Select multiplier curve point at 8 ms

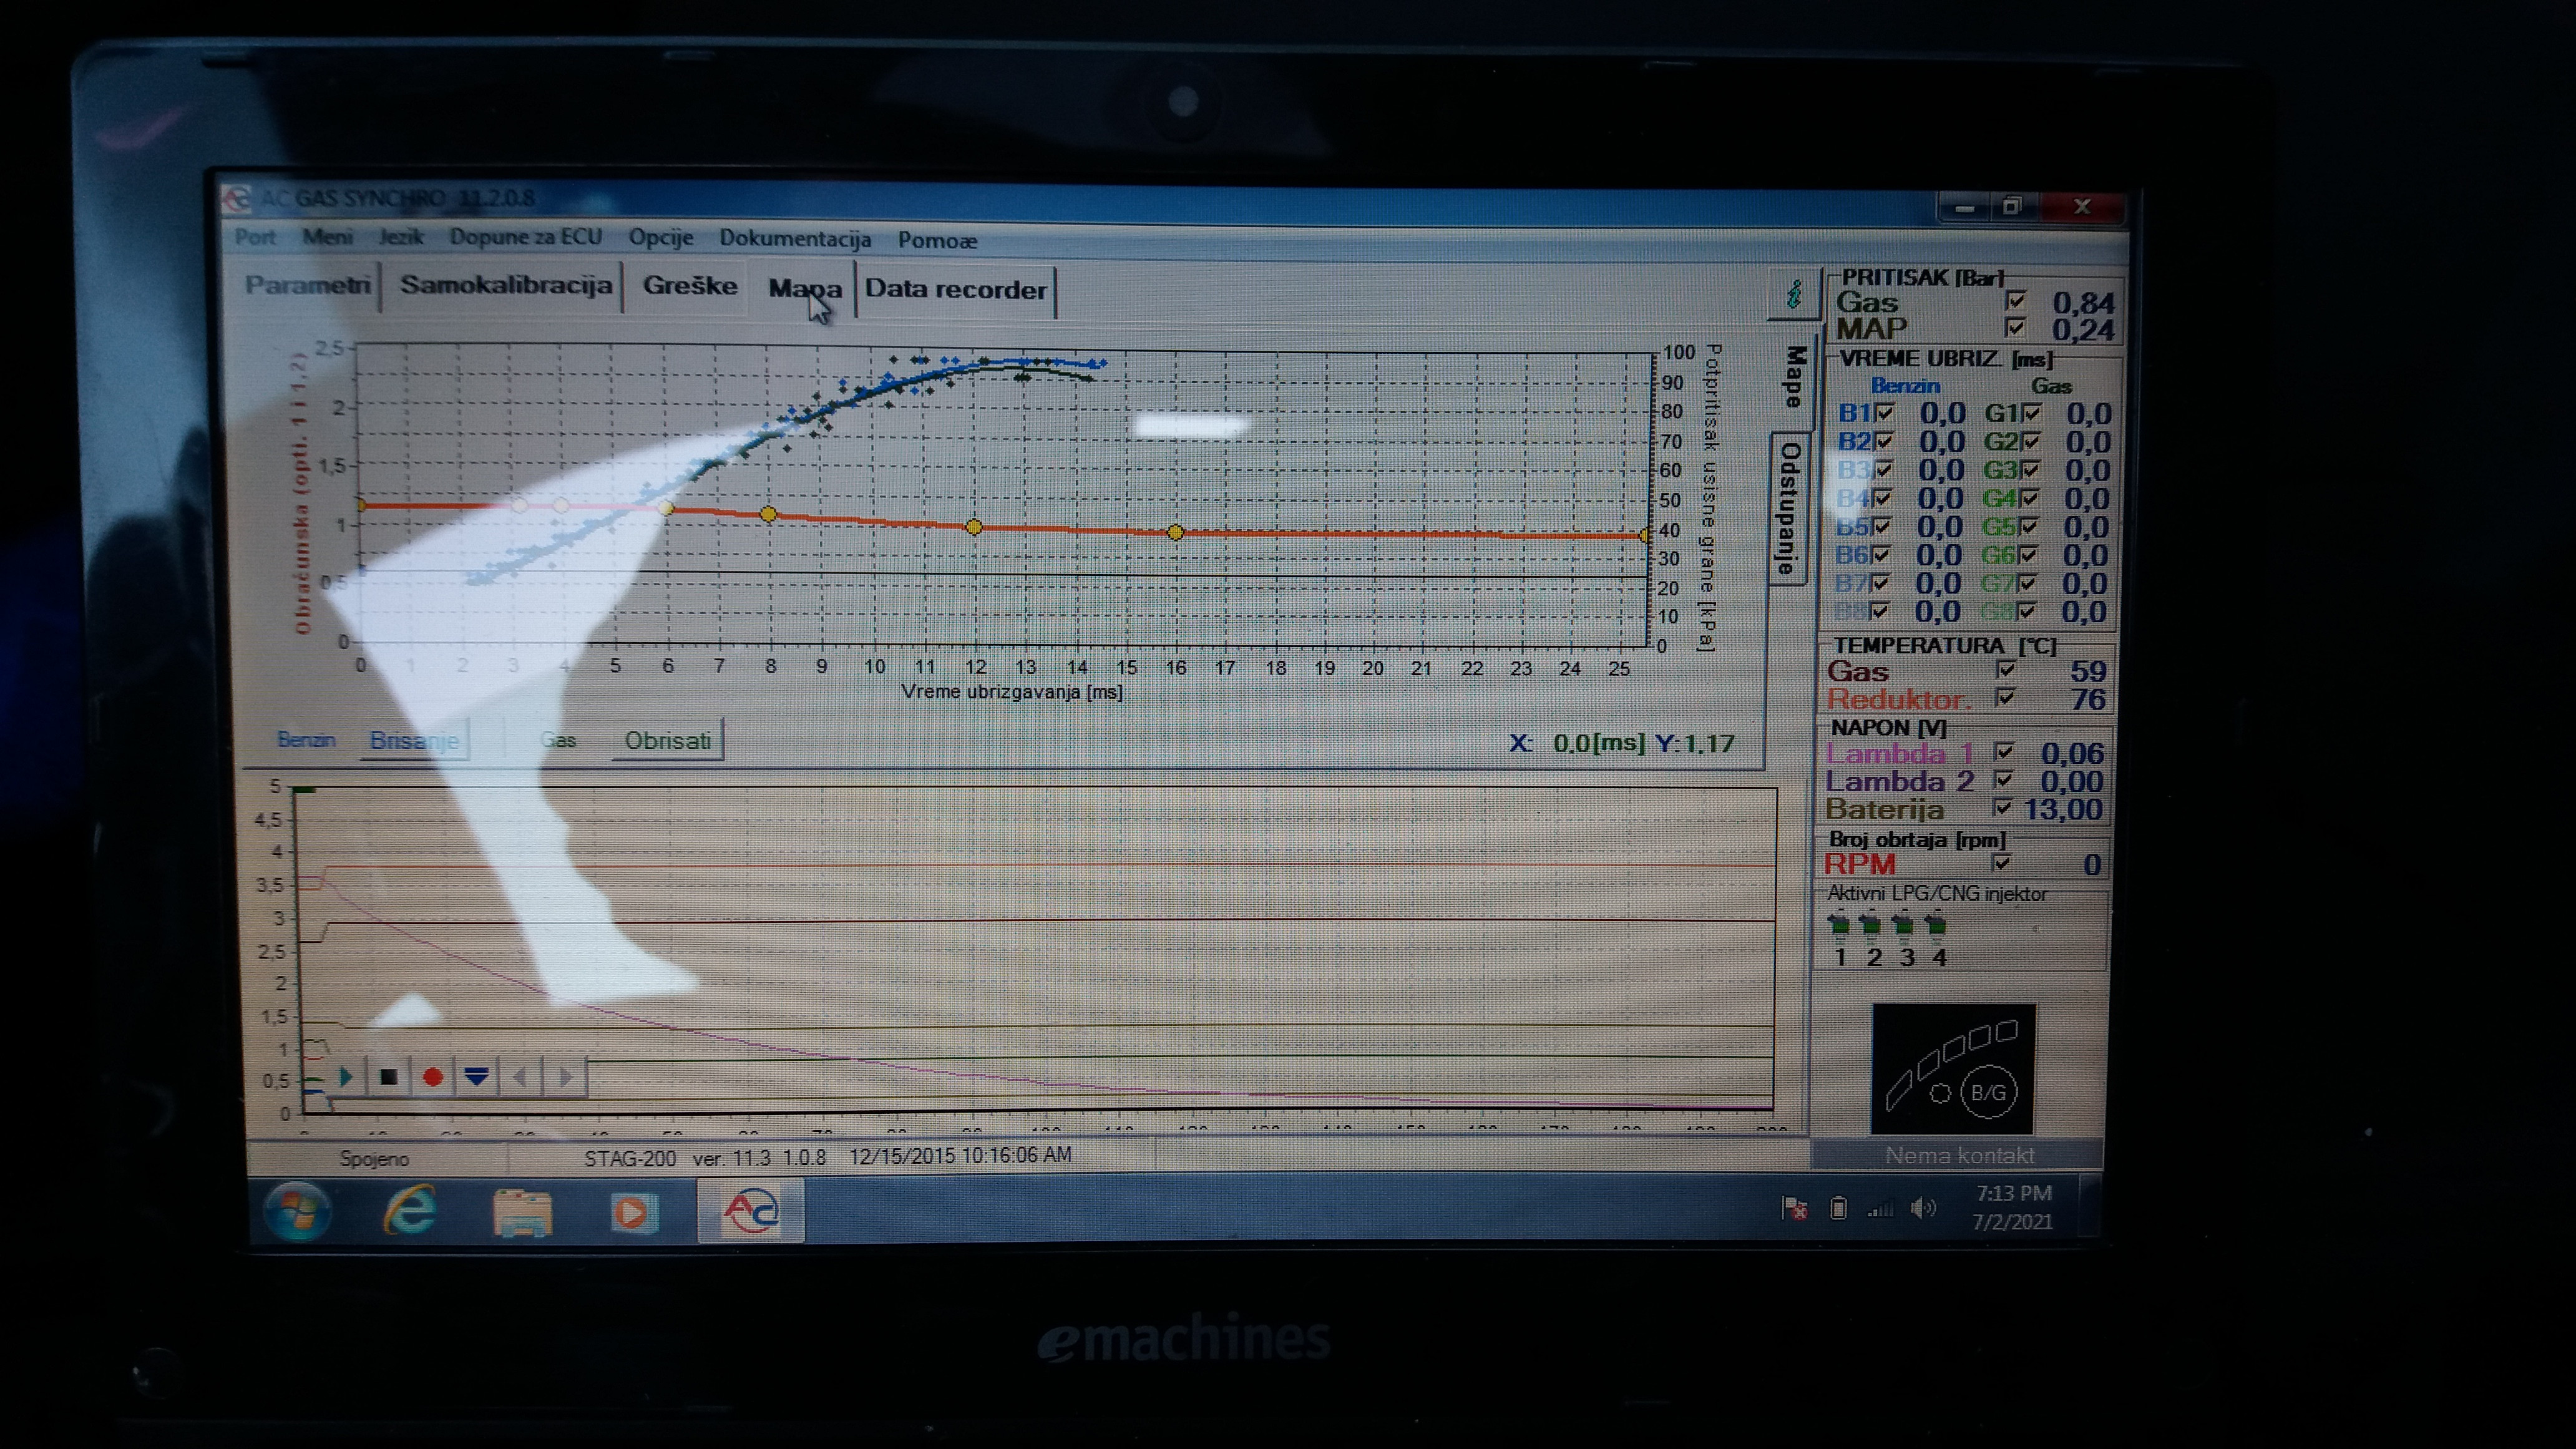pyautogui.click(x=768, y=514)
